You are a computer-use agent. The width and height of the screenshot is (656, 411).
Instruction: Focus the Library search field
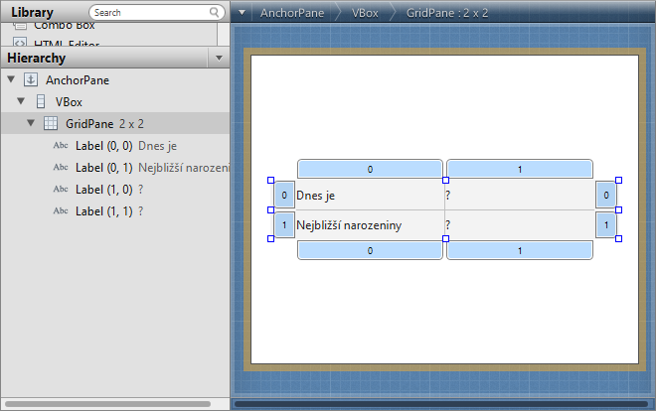coord(156,13)
